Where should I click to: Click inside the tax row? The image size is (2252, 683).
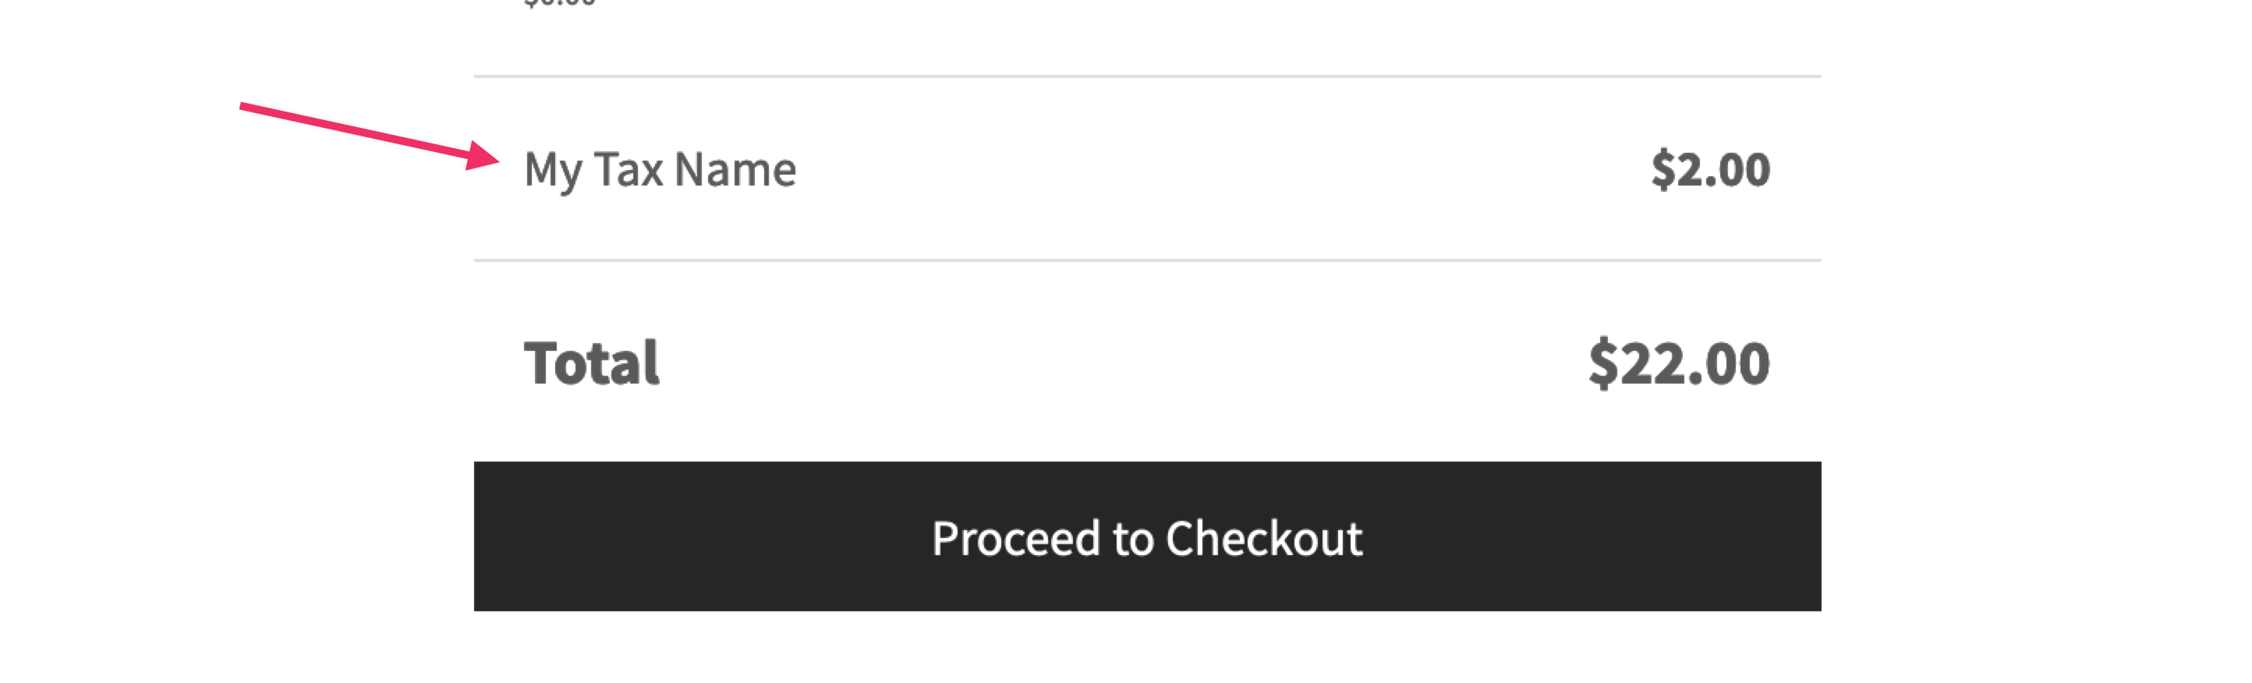click(1136, 168)
